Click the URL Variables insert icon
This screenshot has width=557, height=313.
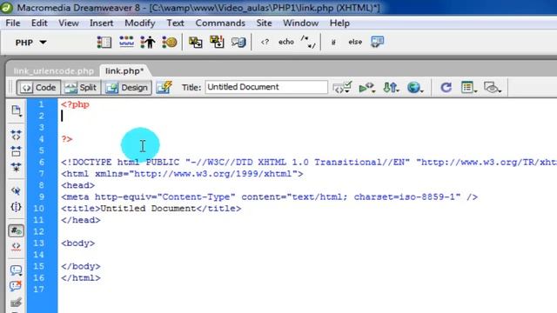point(126,42)
